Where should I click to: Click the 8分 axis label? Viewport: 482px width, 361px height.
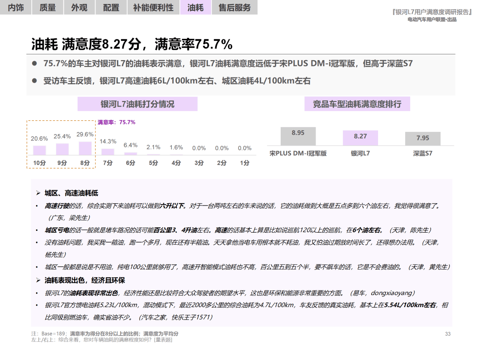[85, 163]
